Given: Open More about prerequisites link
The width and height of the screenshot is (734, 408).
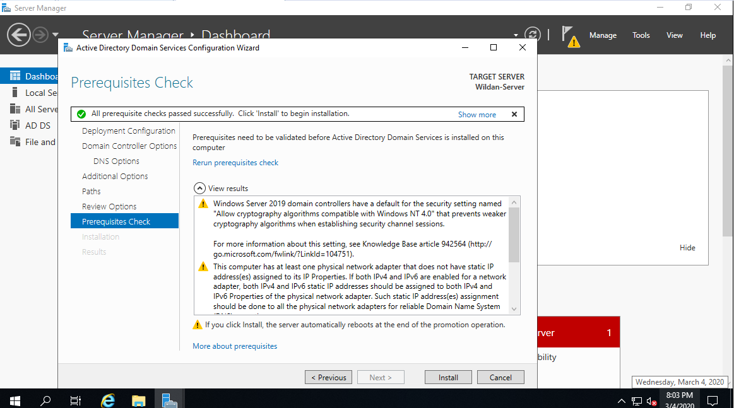Looking at the screenshot, I should coord(235,346).
